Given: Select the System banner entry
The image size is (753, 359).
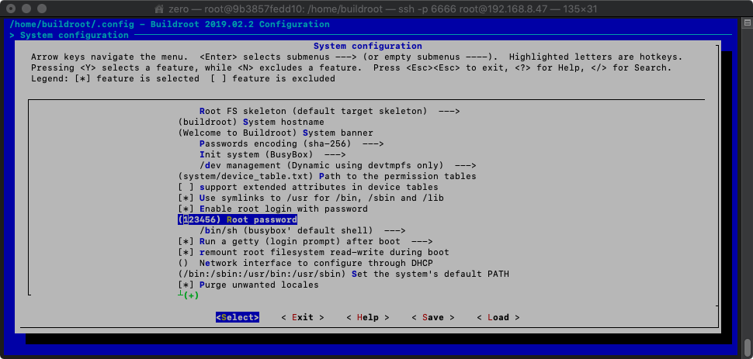Looking at the screenshot, I should tap(275, 133).
